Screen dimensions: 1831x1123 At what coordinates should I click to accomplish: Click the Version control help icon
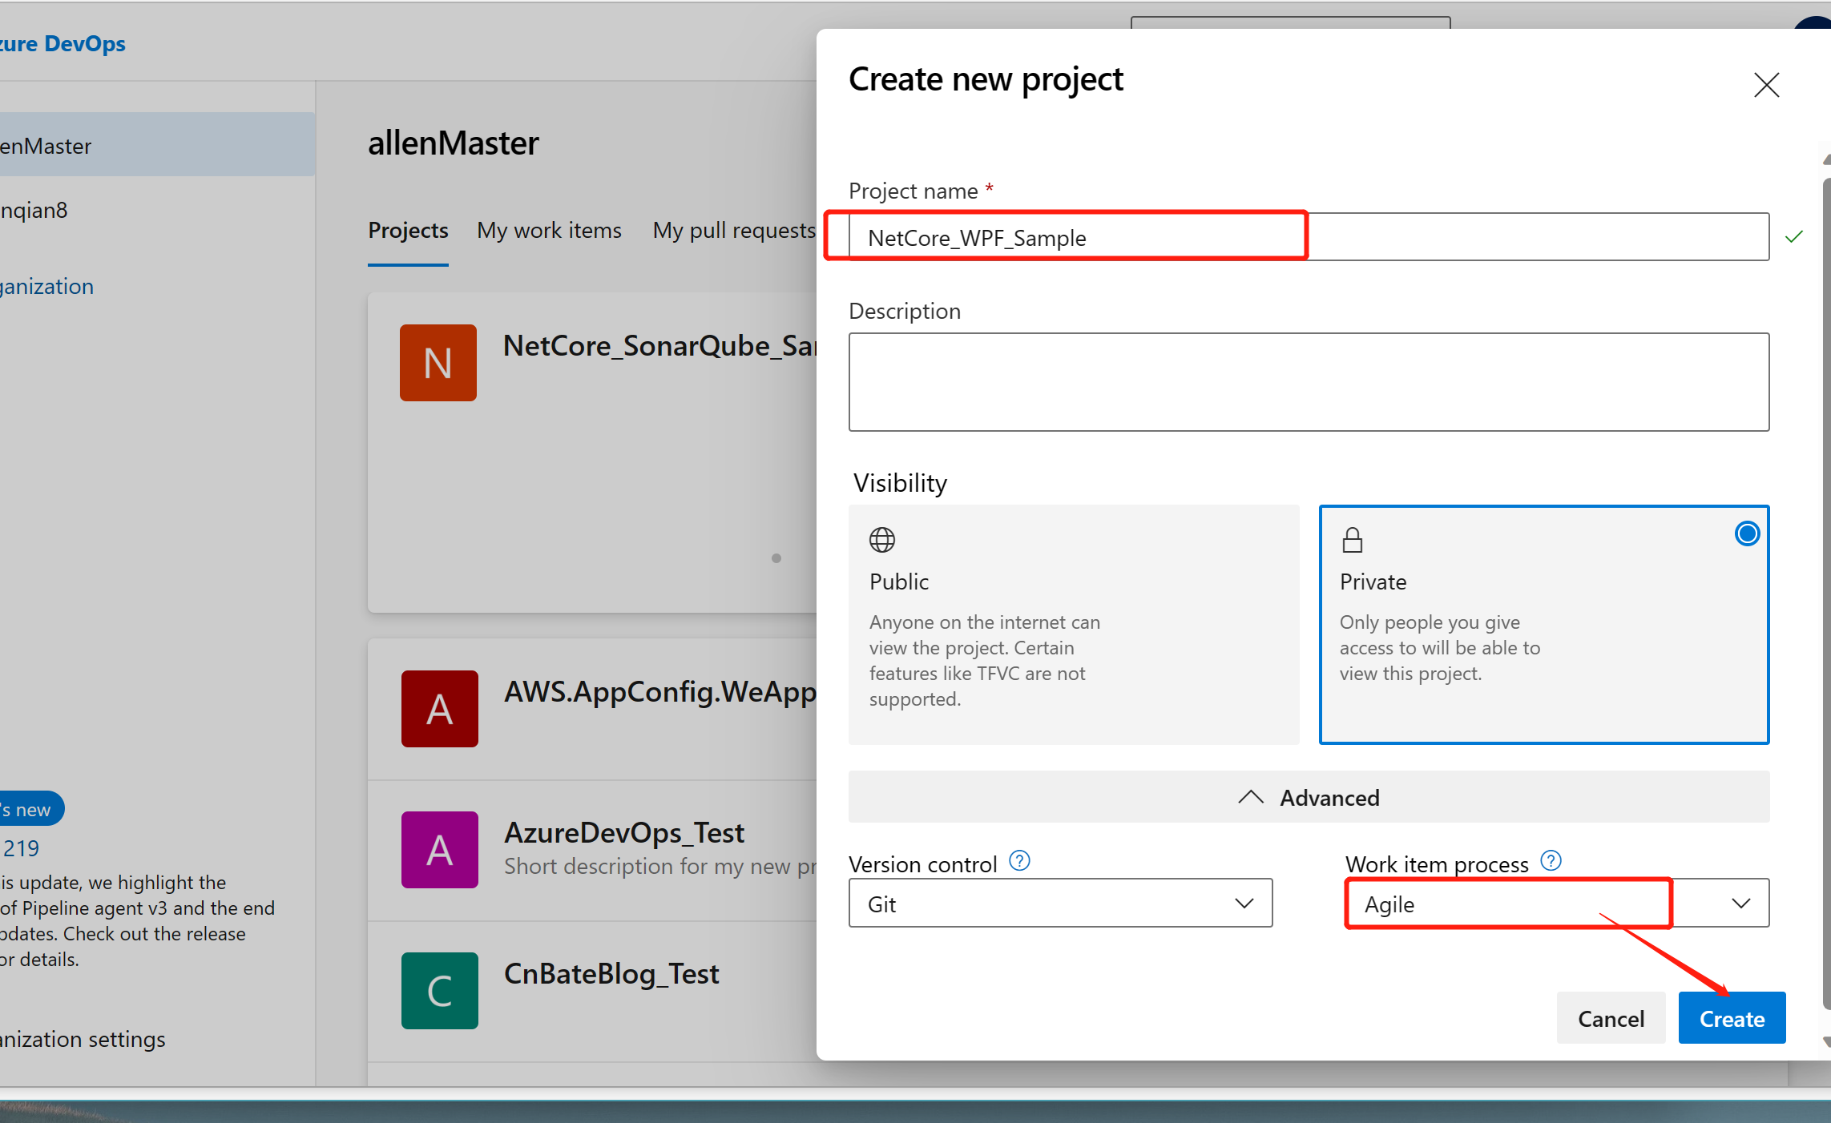tap(1019, 861)
